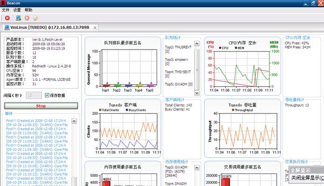Screen dimensions: 324x186
Task: Click the CPU legend swatch
Action: [x=220, y=48]
